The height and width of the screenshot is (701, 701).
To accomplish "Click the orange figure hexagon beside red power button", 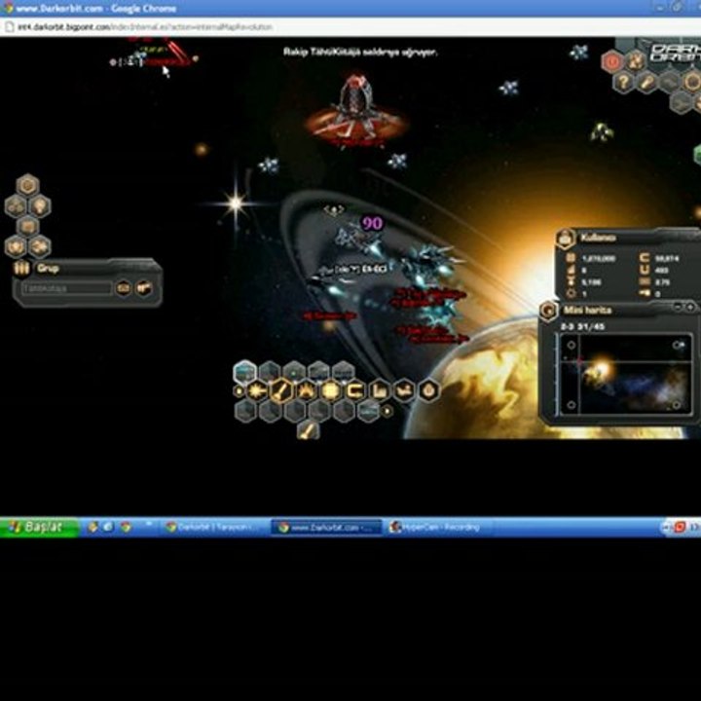I will click(x=635, y=61).
